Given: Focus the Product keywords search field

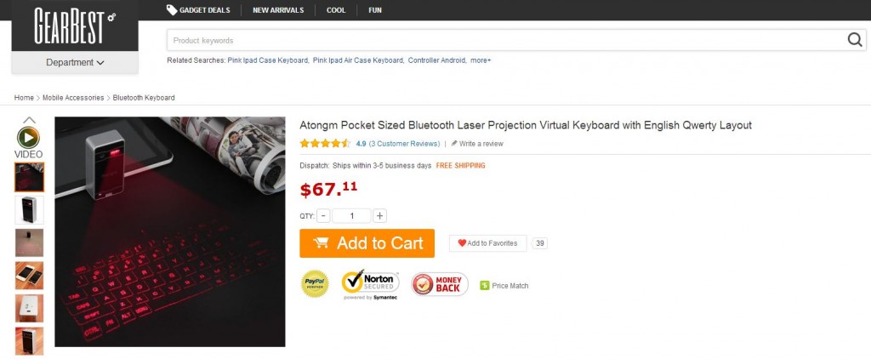Looking at the screenshot, I should (x=502, y=40).
